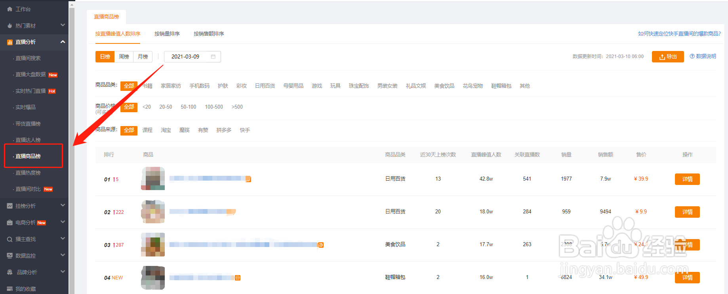Click the shopping bag icon beside 电商分析
This screenshot has height=294, width=728.
(x=10, y=223)
